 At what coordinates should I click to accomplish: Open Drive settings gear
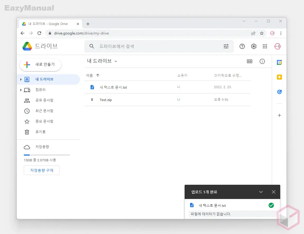(254, 46)
